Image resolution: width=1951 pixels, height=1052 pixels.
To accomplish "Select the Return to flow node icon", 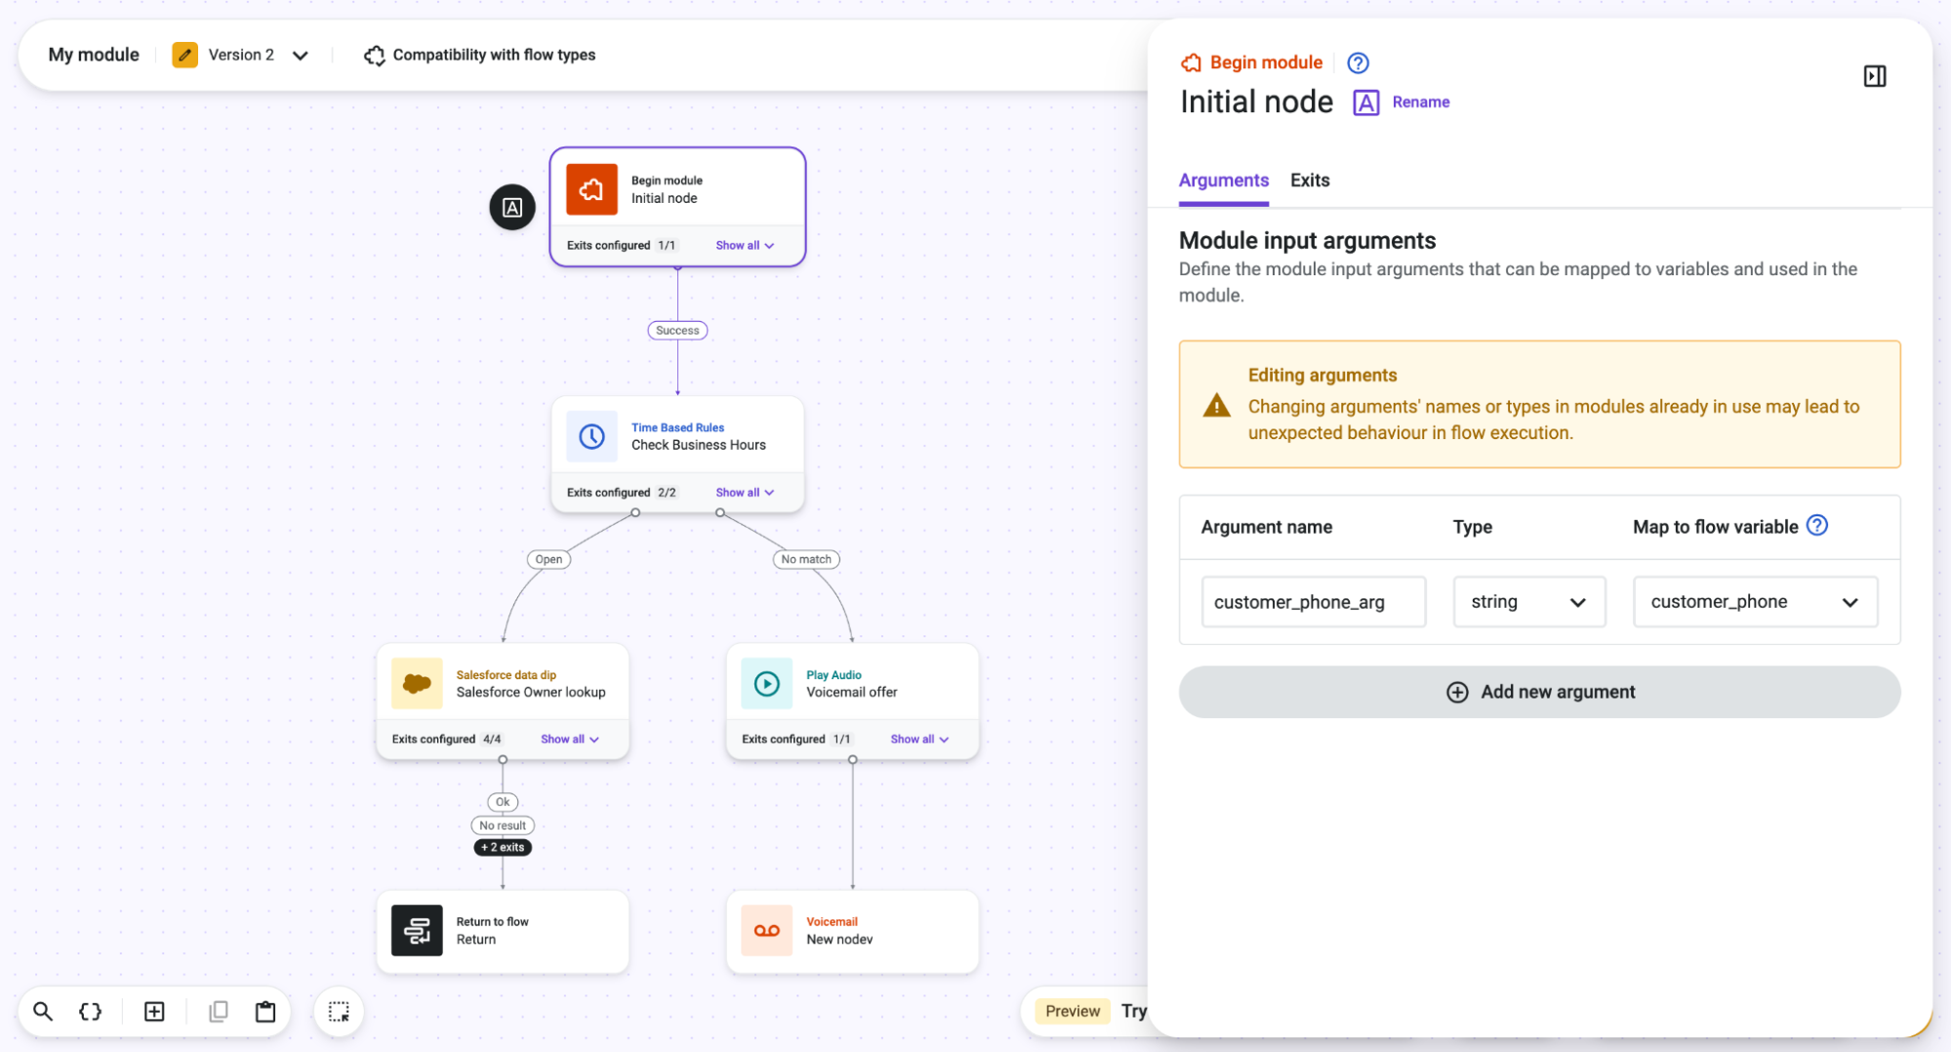I will coord(417,930).
